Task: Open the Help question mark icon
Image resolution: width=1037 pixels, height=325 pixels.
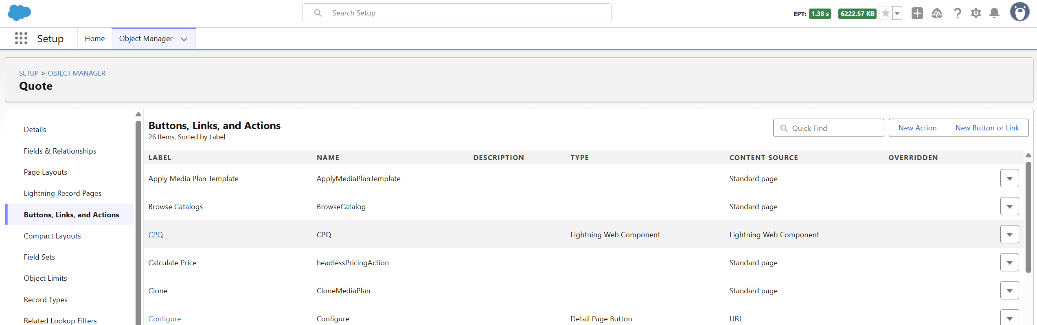Action: (957, 13)
